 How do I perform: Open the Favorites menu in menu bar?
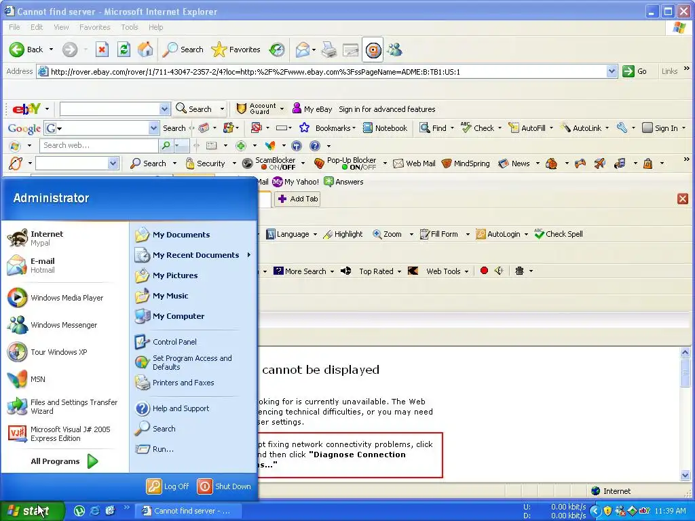94,27
